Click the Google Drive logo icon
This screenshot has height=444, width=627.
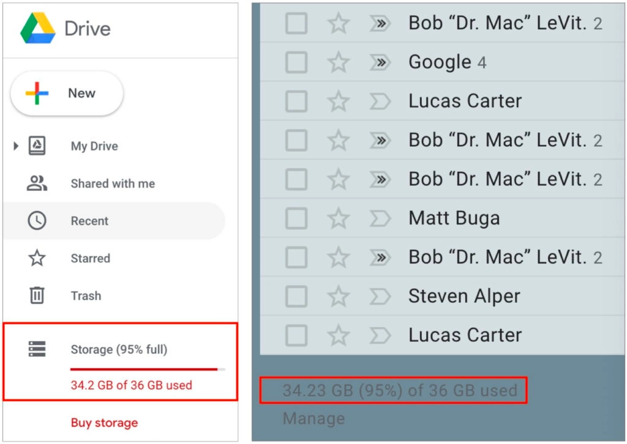click(x=37, y=28)
